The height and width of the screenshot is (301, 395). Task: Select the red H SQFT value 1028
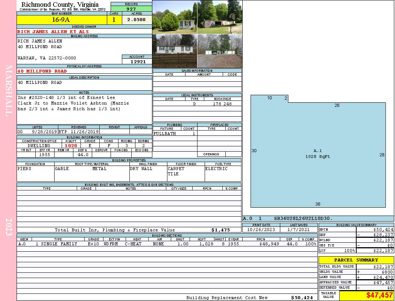pos(71,146)
